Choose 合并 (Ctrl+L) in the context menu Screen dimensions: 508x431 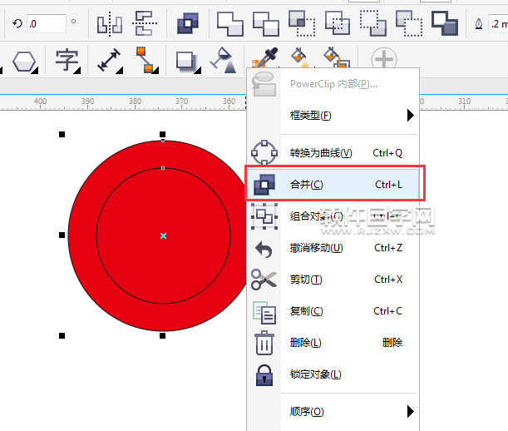click(x=333, y=185)
